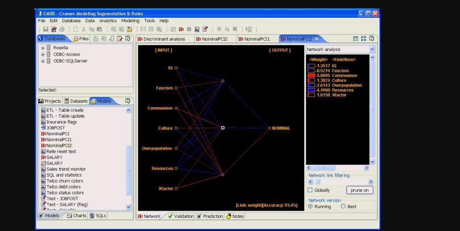Click the Cut scissors icon in the toolbar

tap(84, 29)
